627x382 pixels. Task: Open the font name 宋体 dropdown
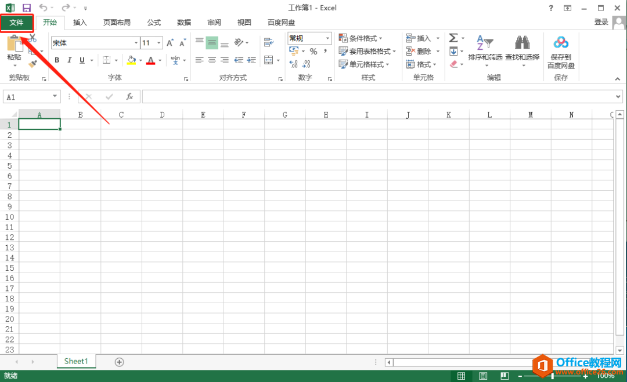pos(136,43)
